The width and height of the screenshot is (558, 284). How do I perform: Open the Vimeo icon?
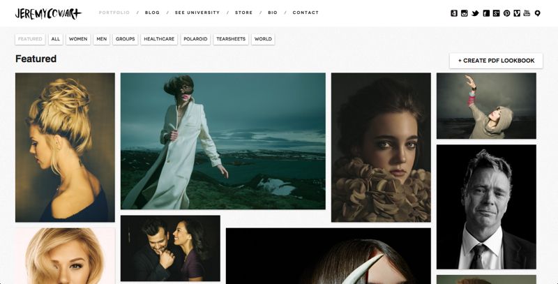pyautogui.click(x=517, y=13)
